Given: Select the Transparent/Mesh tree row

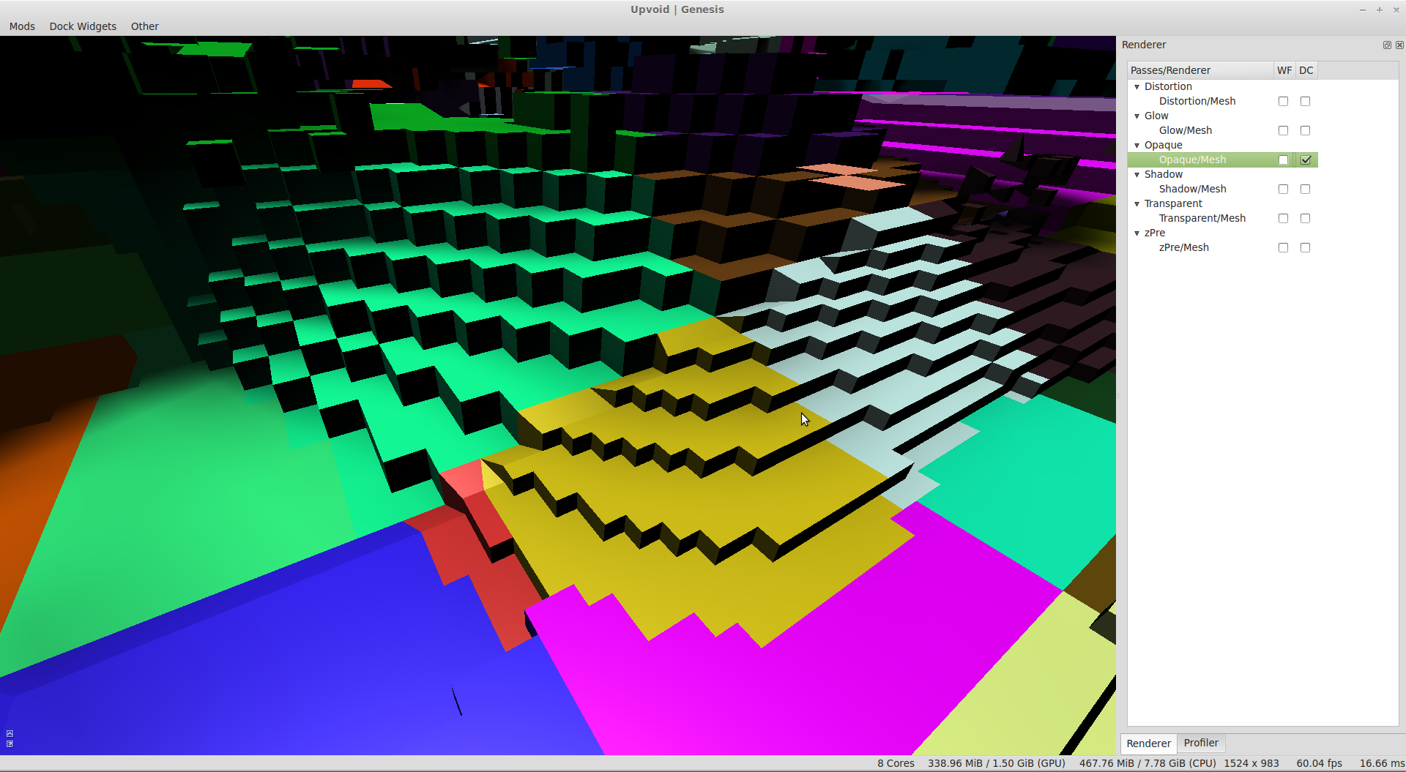Looking at the screenshot, I should 1202,218.
